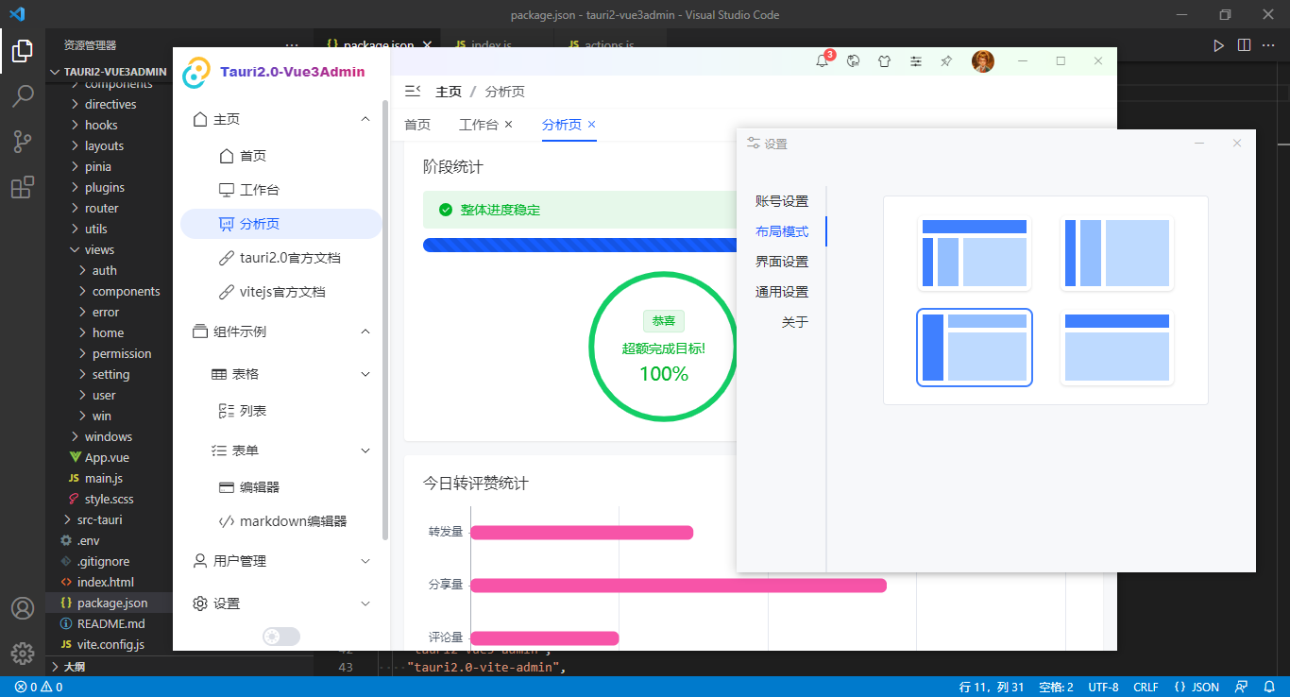Click the VS Code status bar notifications bell
The width and height of the screenshot is (1290, 697).
click(x=1267, y=688)
